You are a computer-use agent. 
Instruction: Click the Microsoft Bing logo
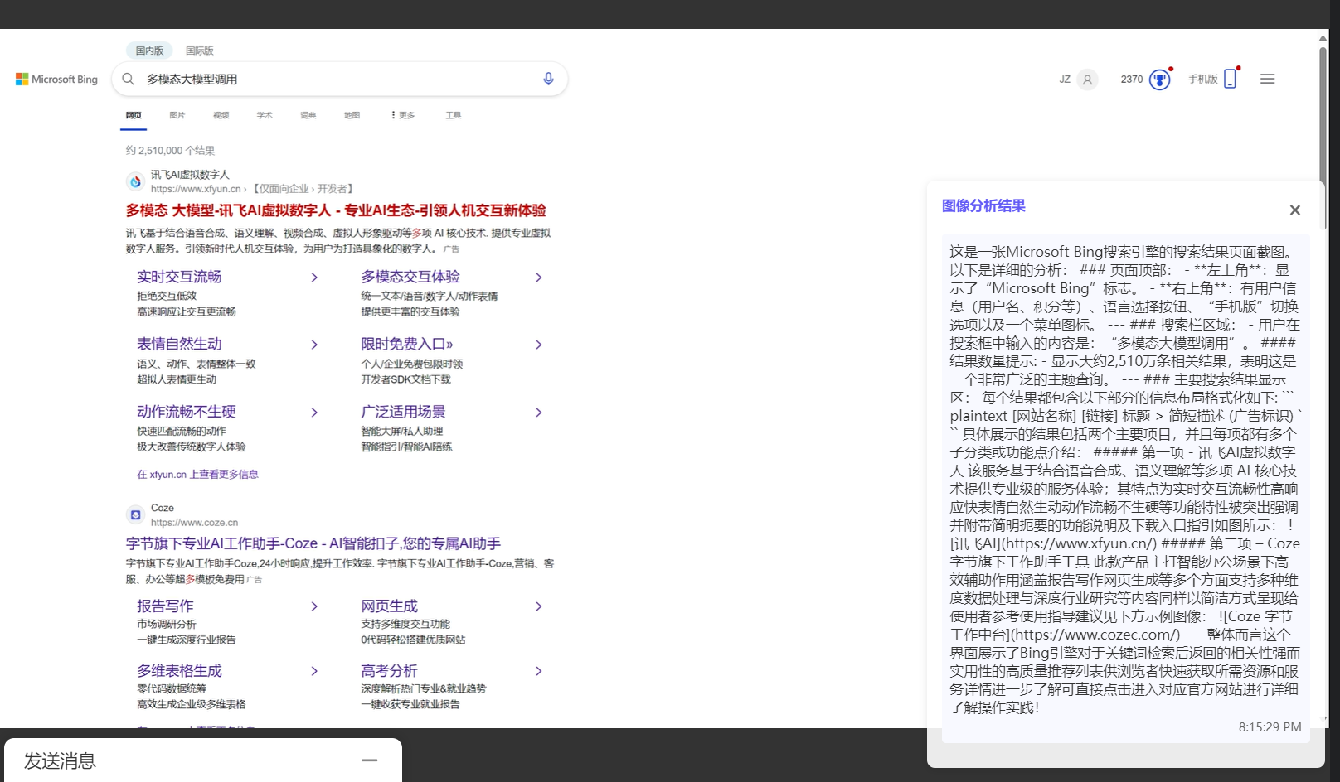click(56, 80)
